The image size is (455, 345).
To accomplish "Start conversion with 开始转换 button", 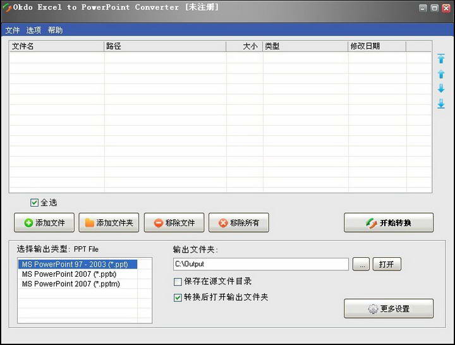I will point(389,222).
